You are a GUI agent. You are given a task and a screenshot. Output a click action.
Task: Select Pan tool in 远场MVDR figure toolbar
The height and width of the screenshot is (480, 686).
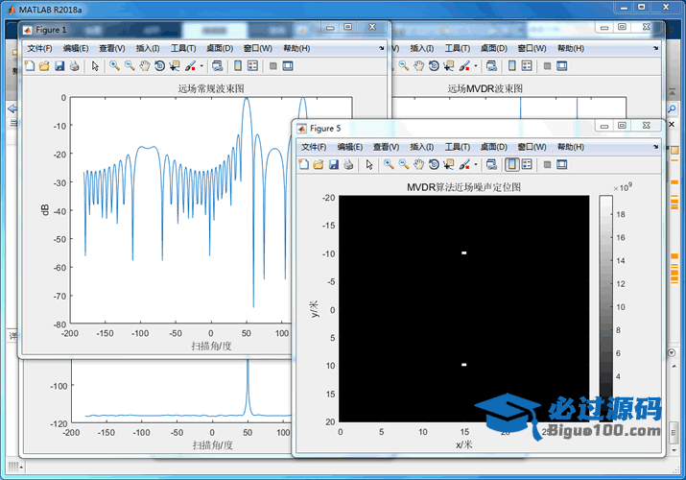418,66
